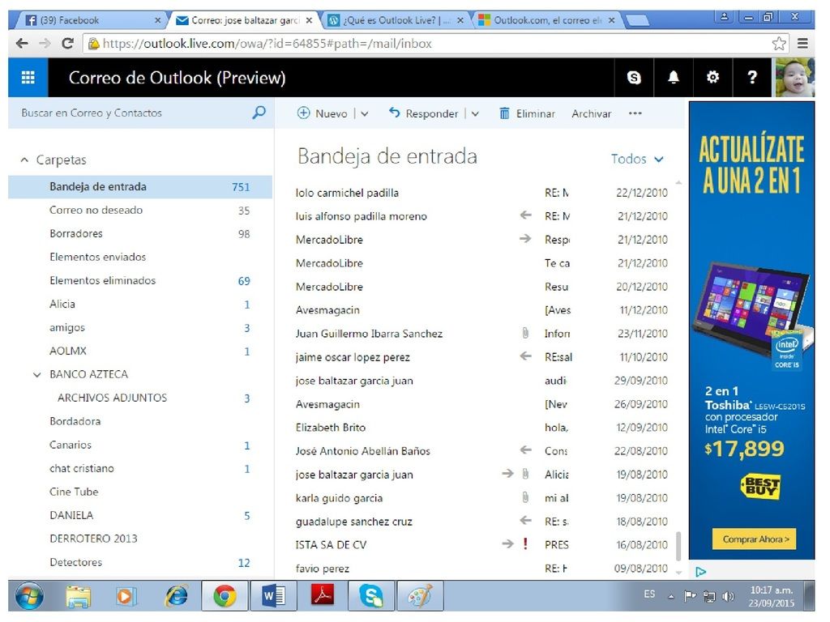Open the app launcher grid icon
Screen dimensions: 830x622
[x=28, y=78]
